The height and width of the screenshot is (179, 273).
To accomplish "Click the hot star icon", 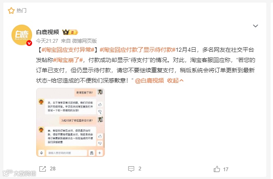I will (x=11, y=11).
